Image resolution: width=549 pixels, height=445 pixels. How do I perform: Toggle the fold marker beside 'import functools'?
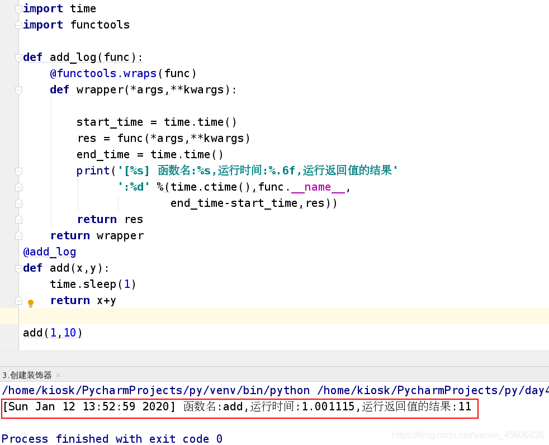tap(18, 25)
